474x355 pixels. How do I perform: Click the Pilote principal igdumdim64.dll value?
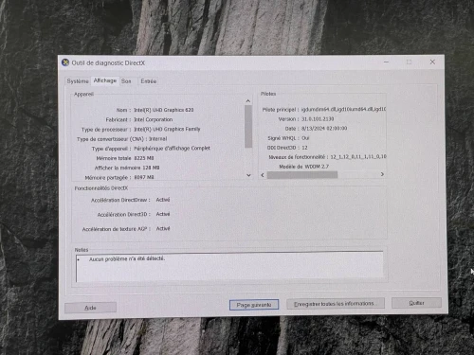pyautogui.click(x=343, y=109)
